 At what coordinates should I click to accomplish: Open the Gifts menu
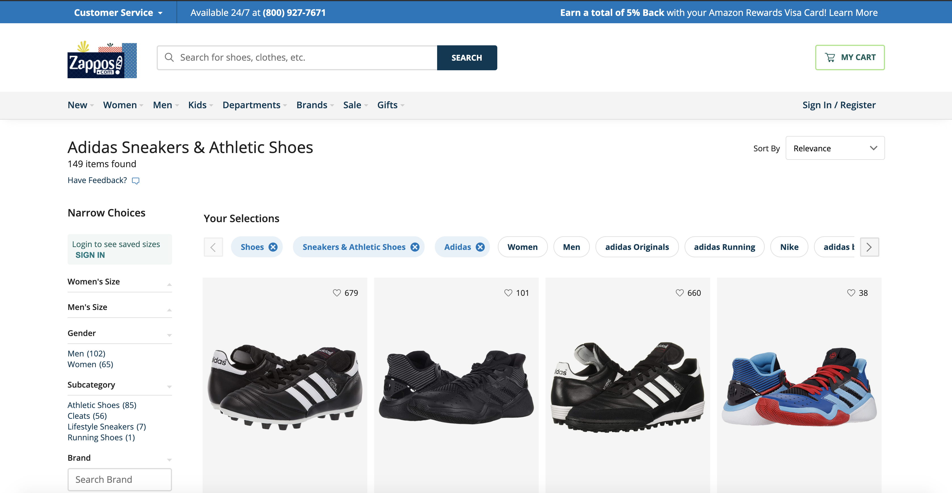coord(391,105)
